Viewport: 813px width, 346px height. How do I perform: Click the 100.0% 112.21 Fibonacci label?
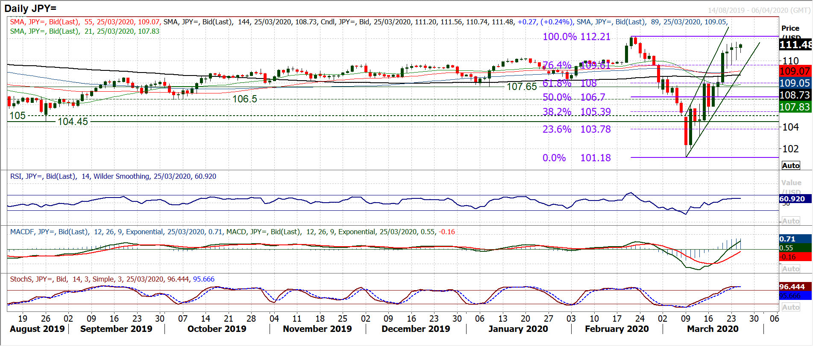576,37
